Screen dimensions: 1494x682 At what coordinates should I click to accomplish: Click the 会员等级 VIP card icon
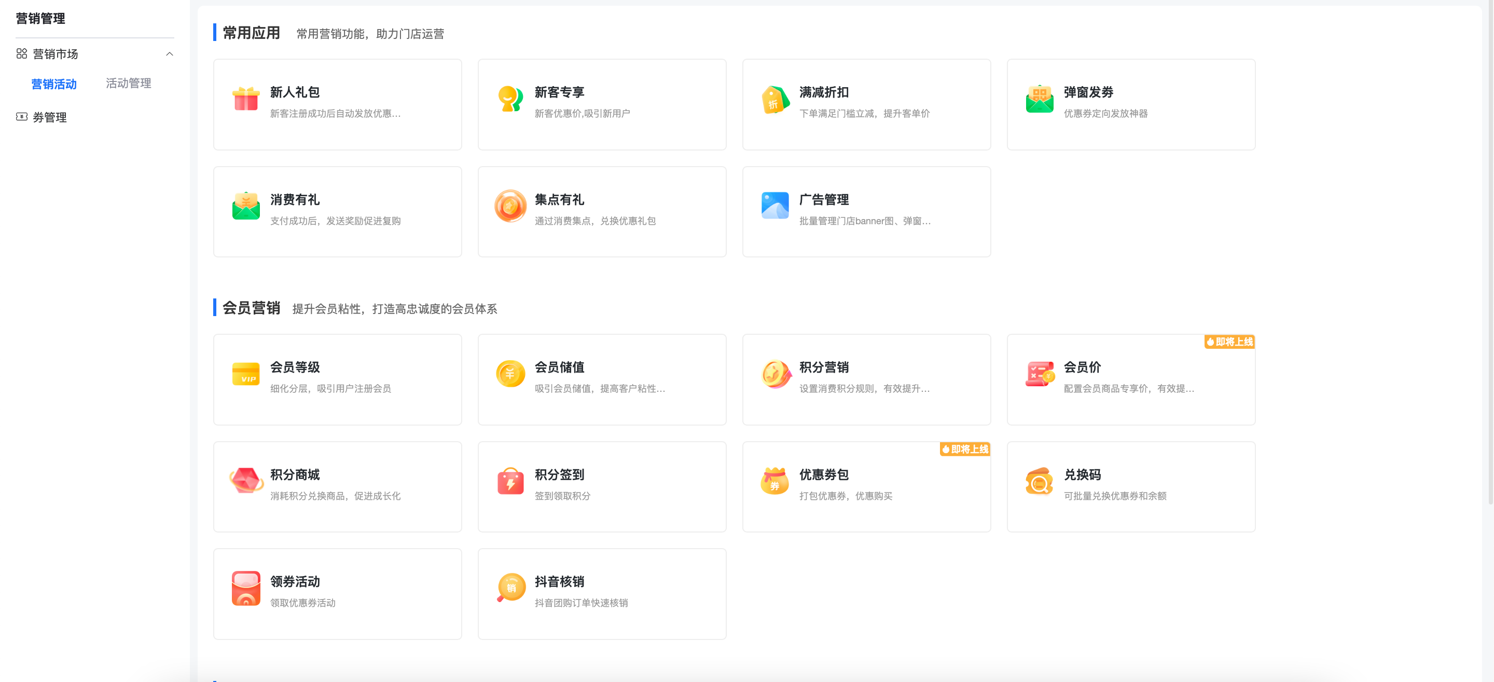(245, 374)
